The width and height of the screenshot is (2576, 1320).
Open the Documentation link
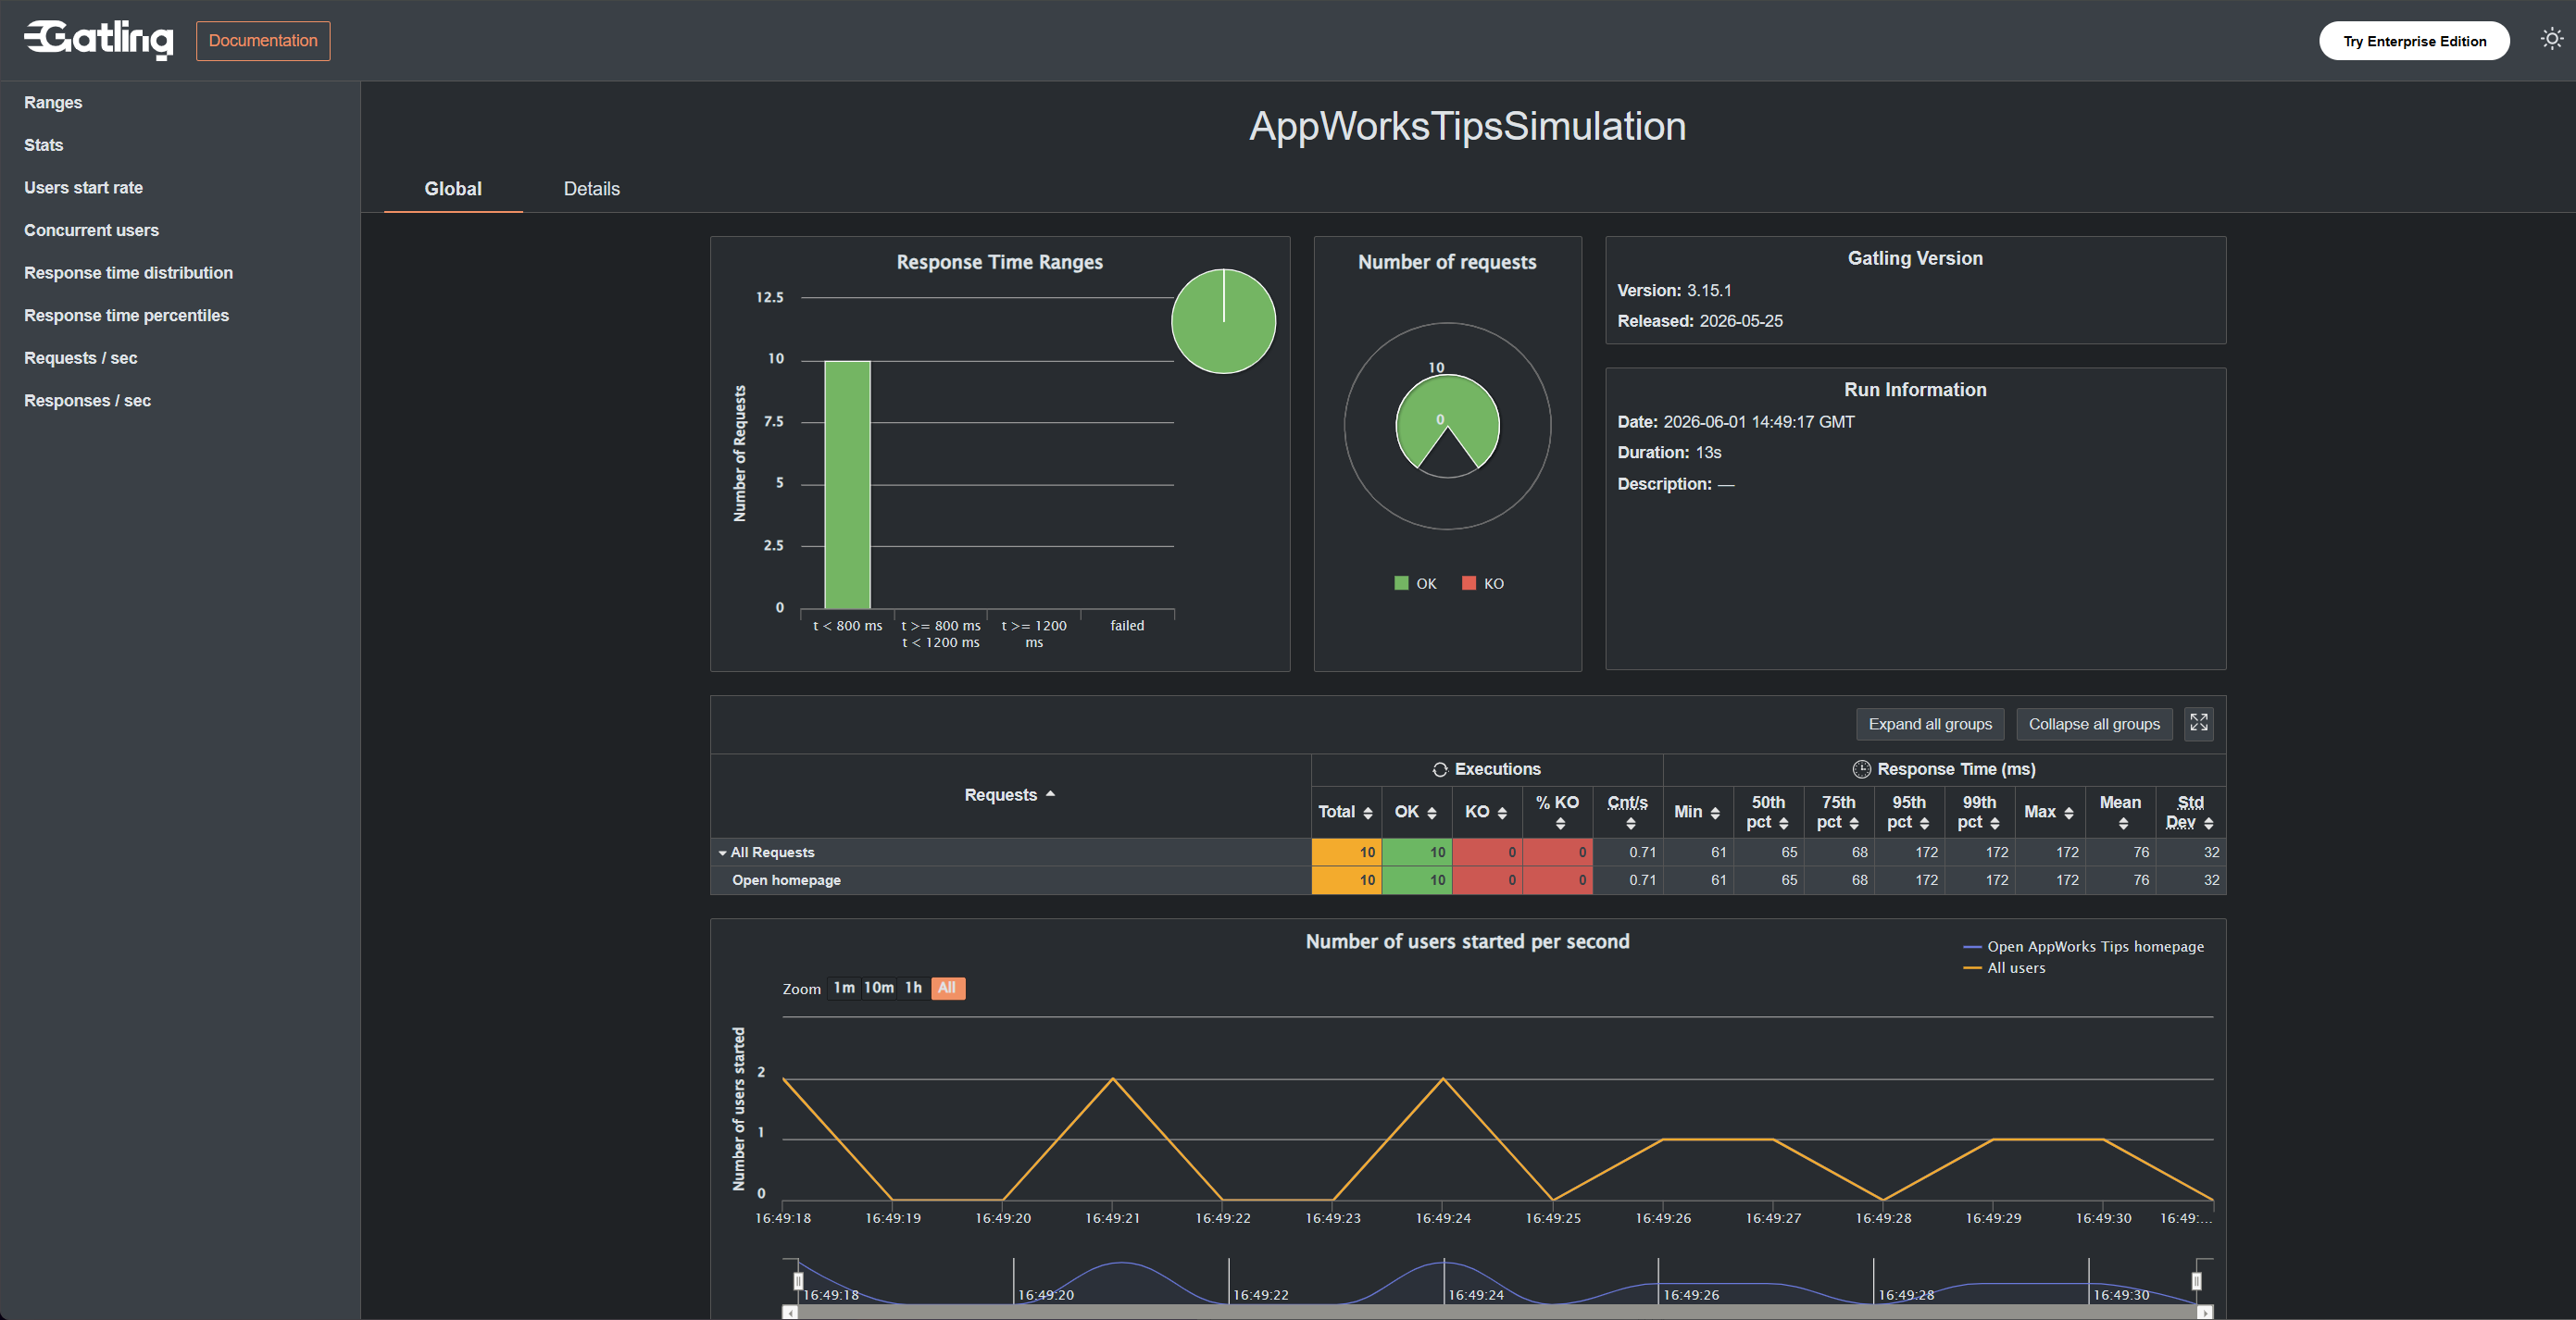(x=263, y=41)
